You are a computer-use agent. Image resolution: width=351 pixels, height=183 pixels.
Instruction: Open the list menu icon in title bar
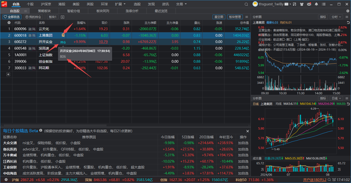(324, 4)
